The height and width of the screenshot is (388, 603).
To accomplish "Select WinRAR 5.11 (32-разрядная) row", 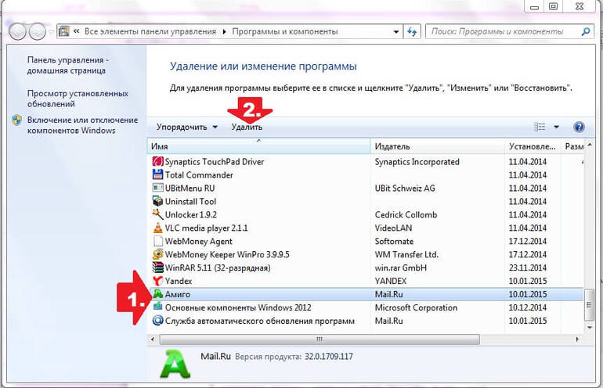I will tap(366, 268).
